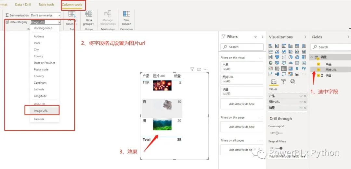
Task: Pick the Ribbon chart visualization
Action: point(304,51)
